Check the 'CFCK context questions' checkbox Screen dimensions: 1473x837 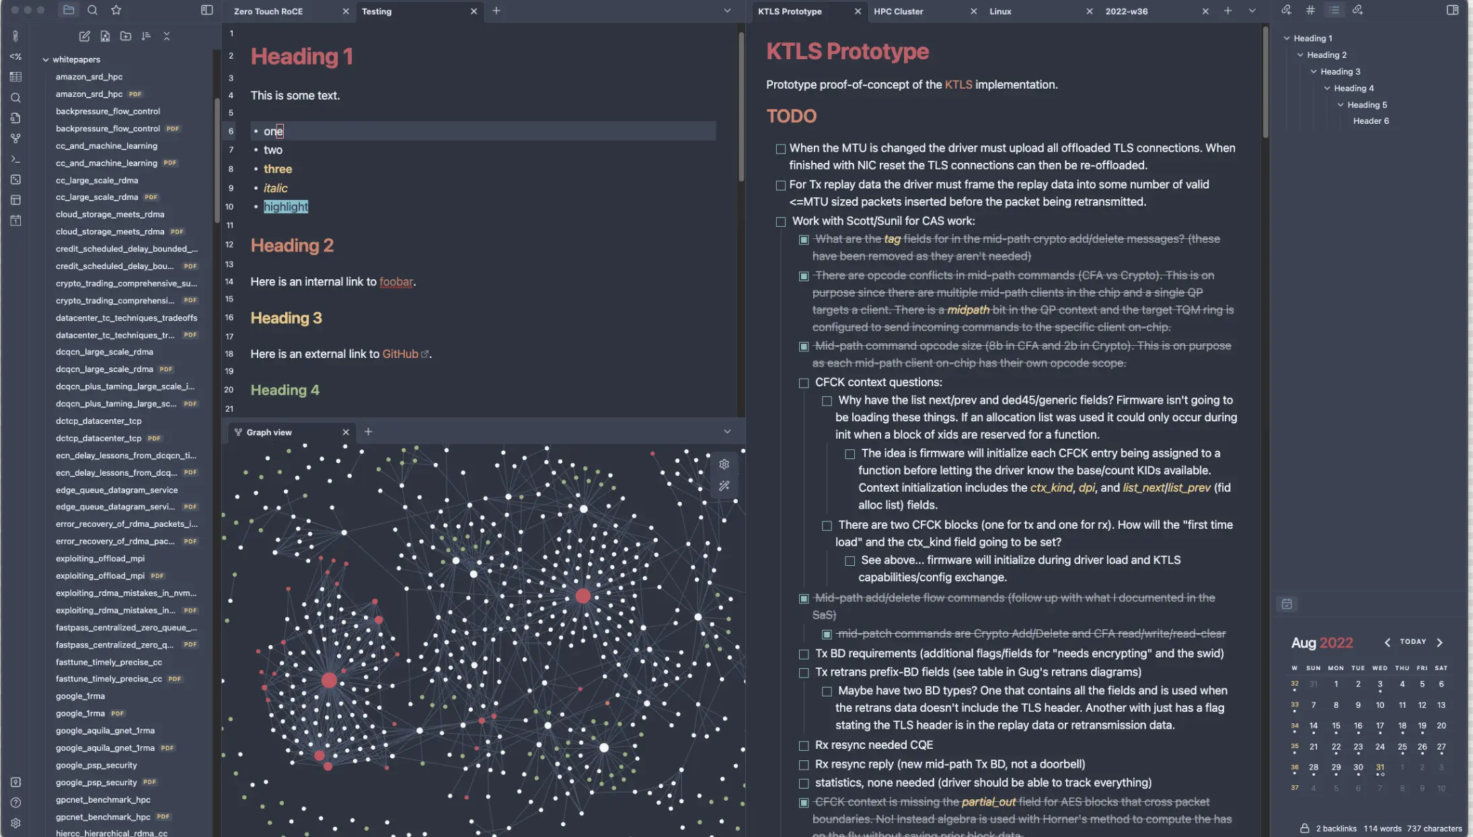pyautogui.click(x=804, y=383)
